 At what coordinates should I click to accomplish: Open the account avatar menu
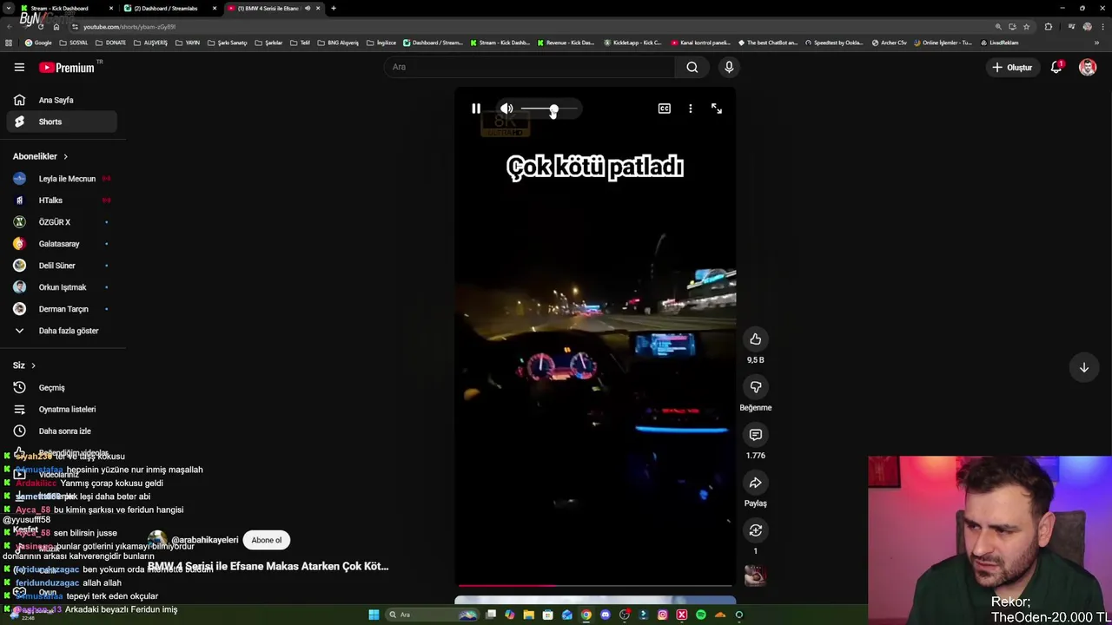point(1088,67)
